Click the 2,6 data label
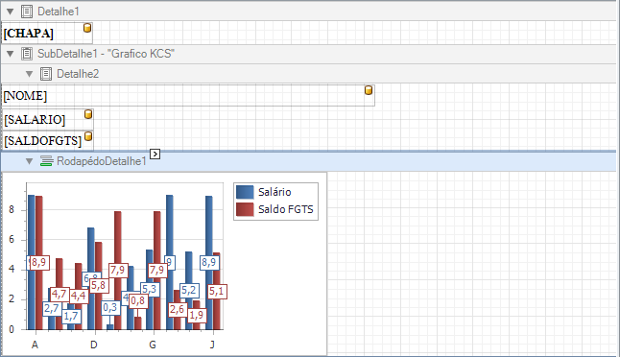Screen dimensions: 620x357 178,309
